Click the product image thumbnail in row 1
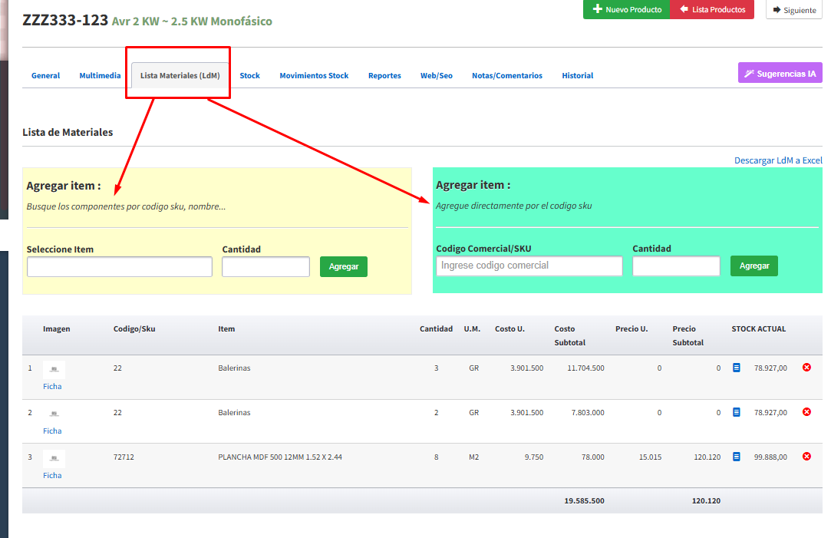This screenshot has height=538, width=831. 53,370
